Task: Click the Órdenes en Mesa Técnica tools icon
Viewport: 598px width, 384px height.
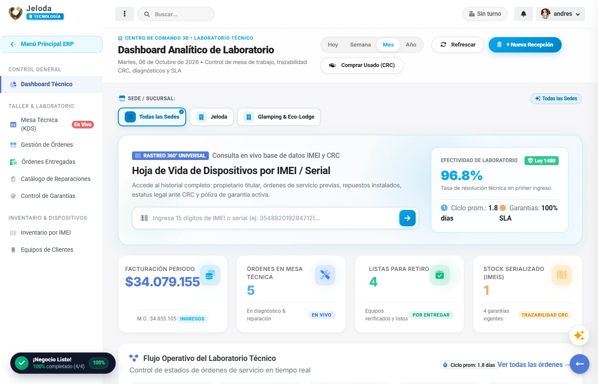Action: (x=325, y=275)
